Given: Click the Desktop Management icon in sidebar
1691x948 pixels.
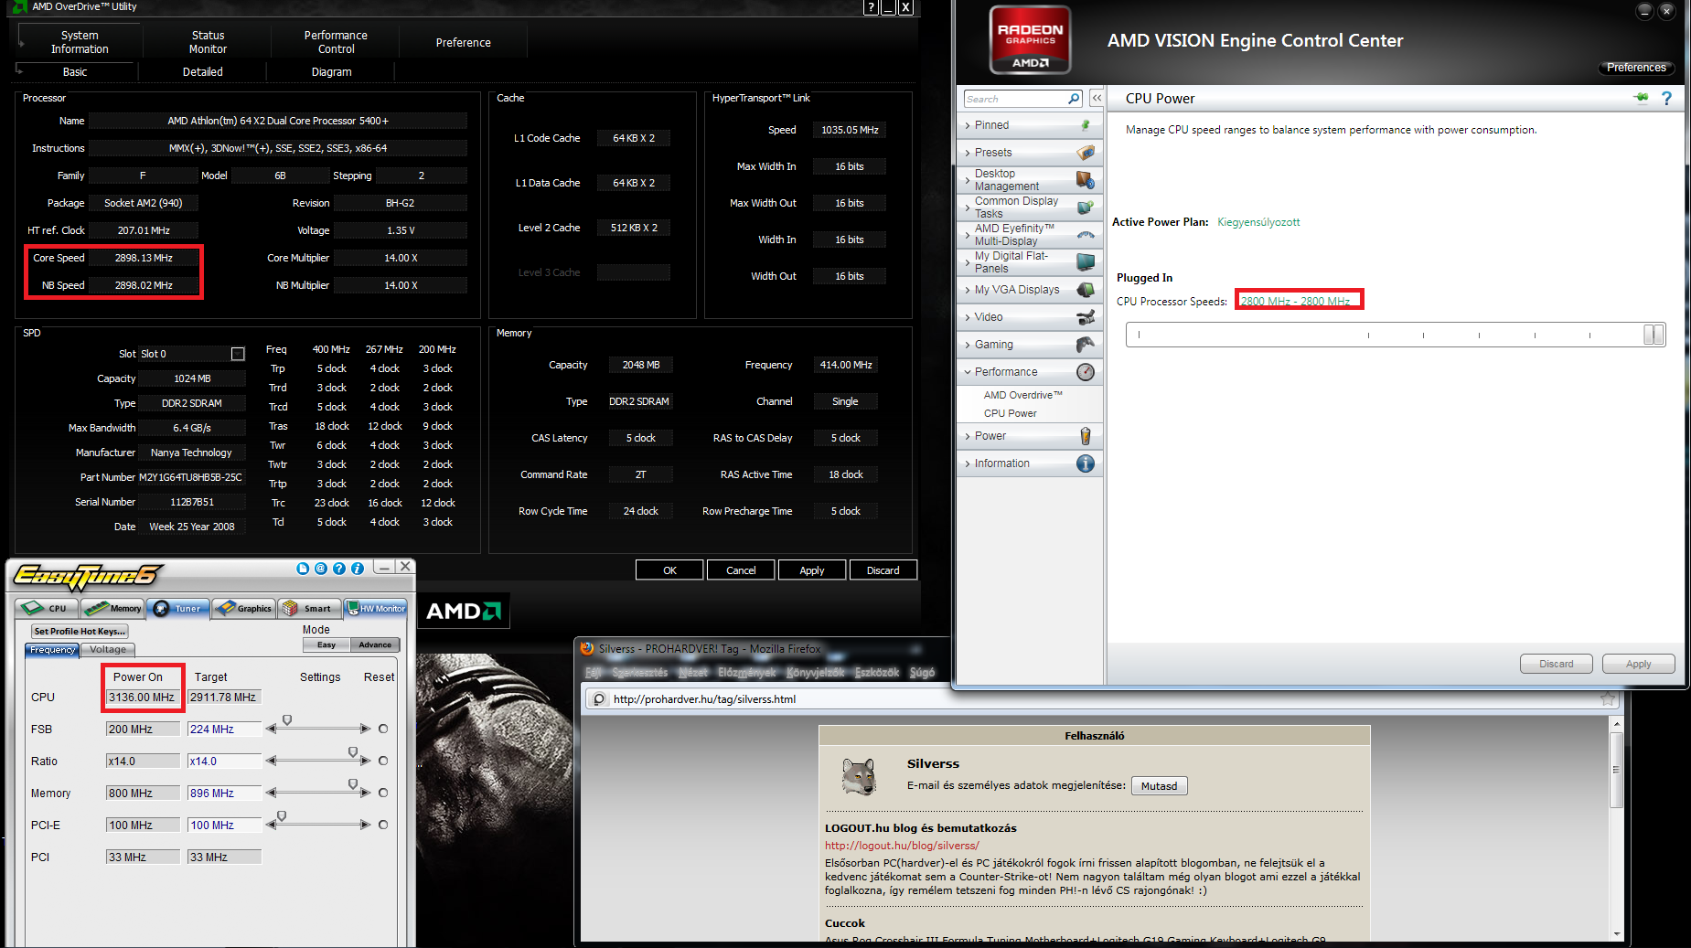Looking at the screenshot, I should point(1086,179).
